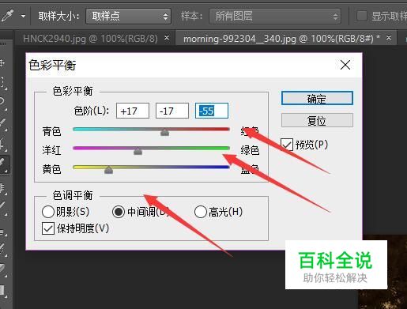The height and width of the screenshot is (309, 407).
Task: Close the morning-992304__340.jpg tab
Action: click(389, 38)
